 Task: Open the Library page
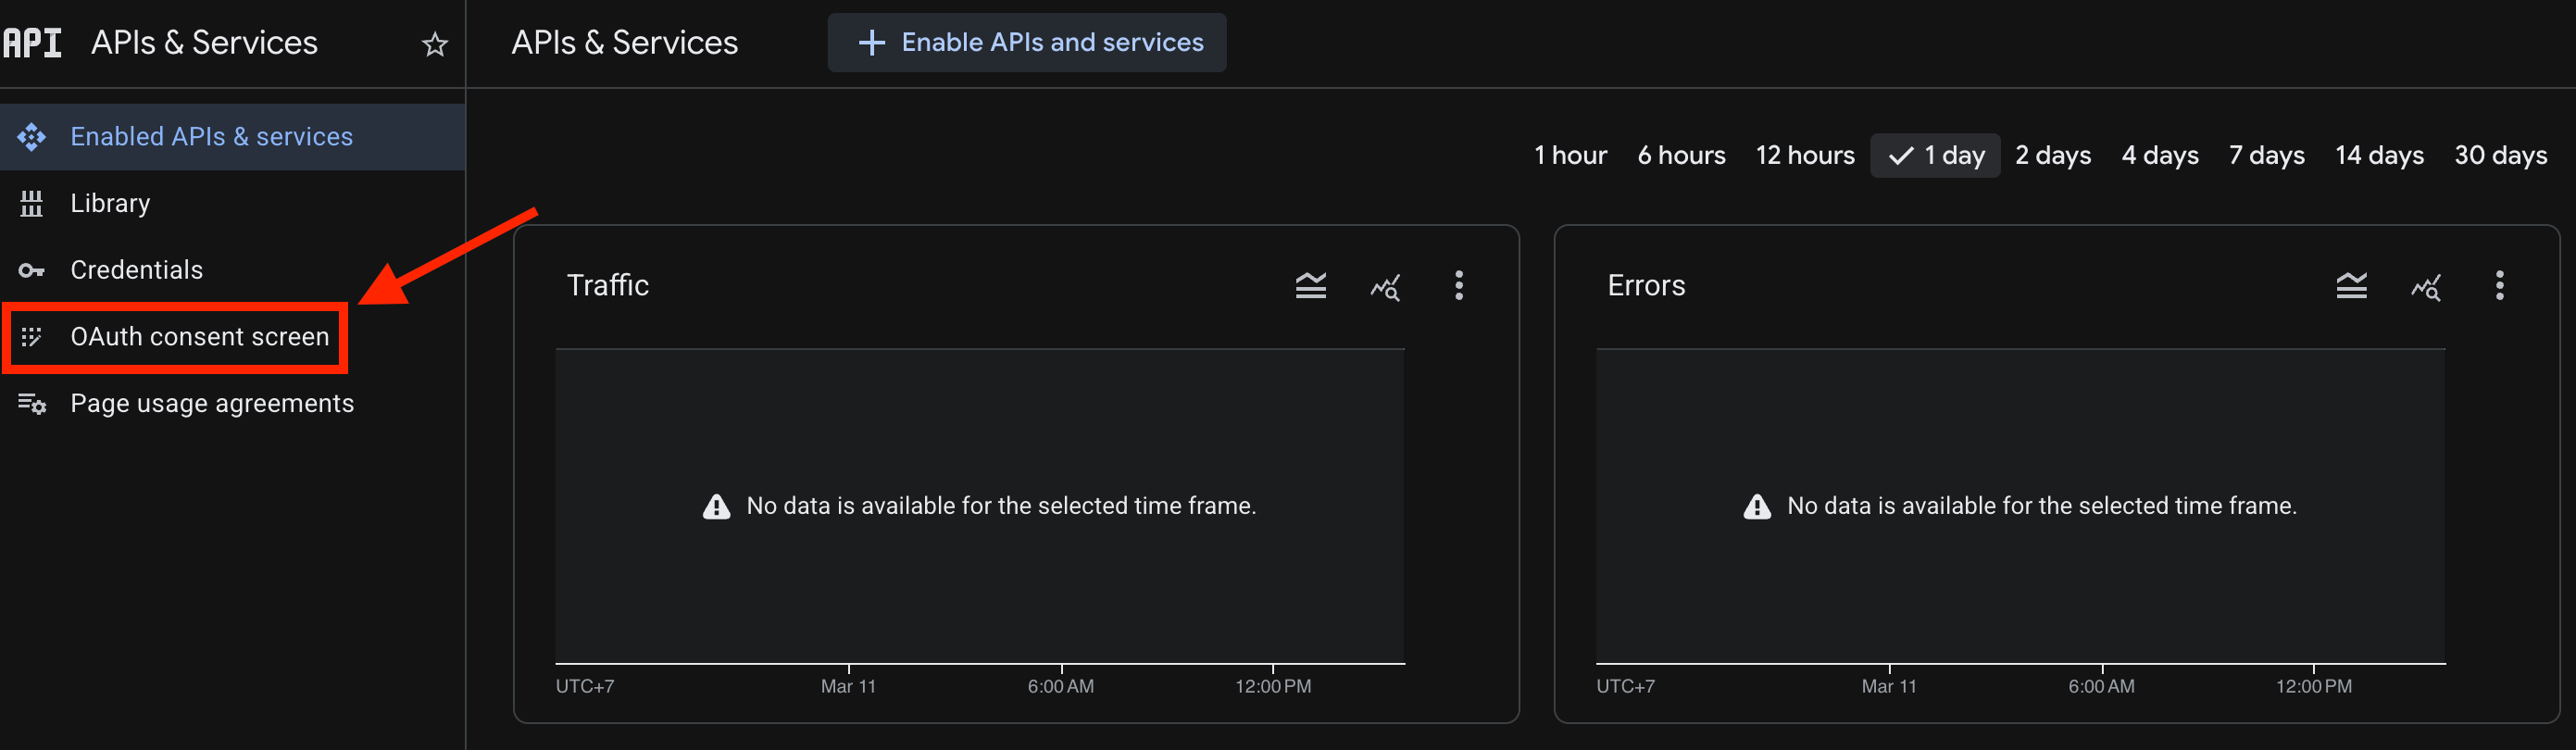232,204
